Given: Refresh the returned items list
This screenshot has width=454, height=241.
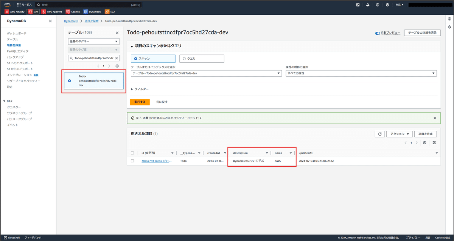Looking at the screenshot, I should click(380, 134).
